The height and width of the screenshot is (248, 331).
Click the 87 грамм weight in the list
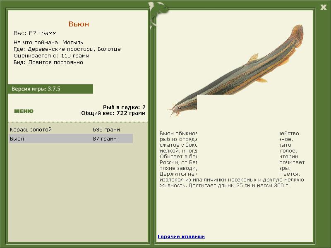(x=105, y=139)
